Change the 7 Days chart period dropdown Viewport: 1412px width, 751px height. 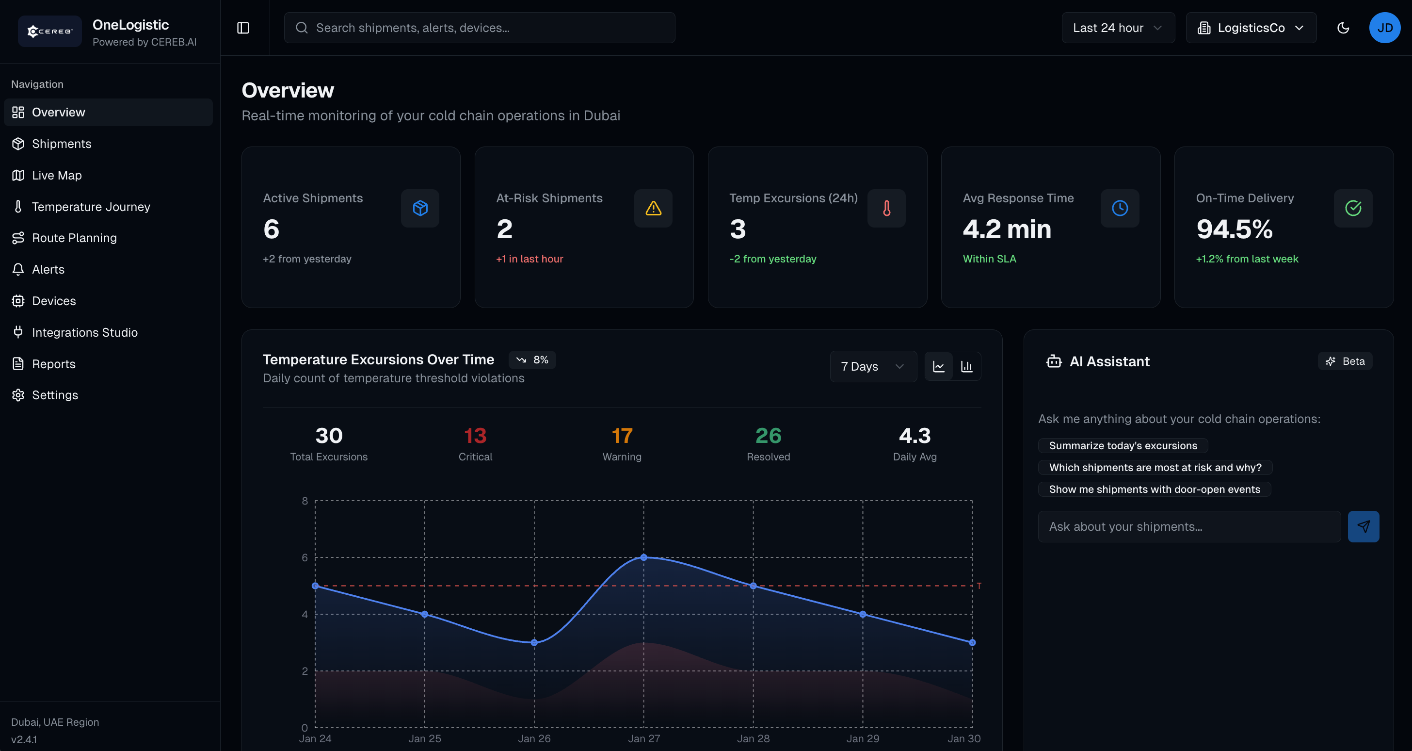(x=873, y=366)
